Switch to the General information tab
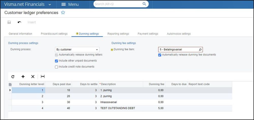Screen dimensions: 254x120 [20, 34]
